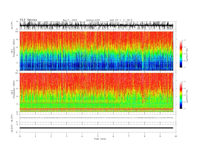Click the "-7" label on ch.1 color scale
The image size is (198, 153).
184,67
